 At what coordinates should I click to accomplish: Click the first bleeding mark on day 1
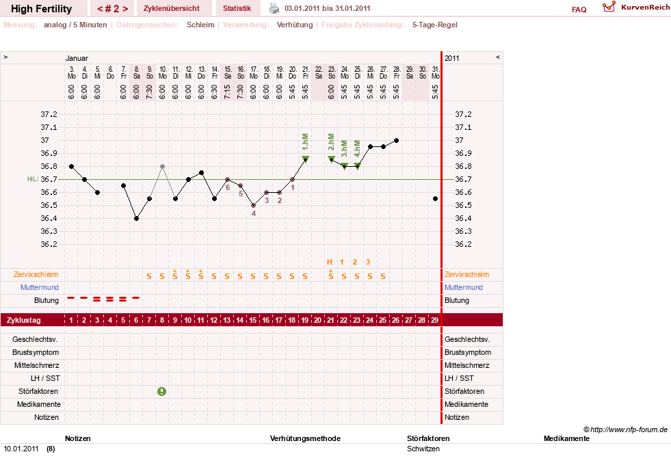[x=71, y=297]
